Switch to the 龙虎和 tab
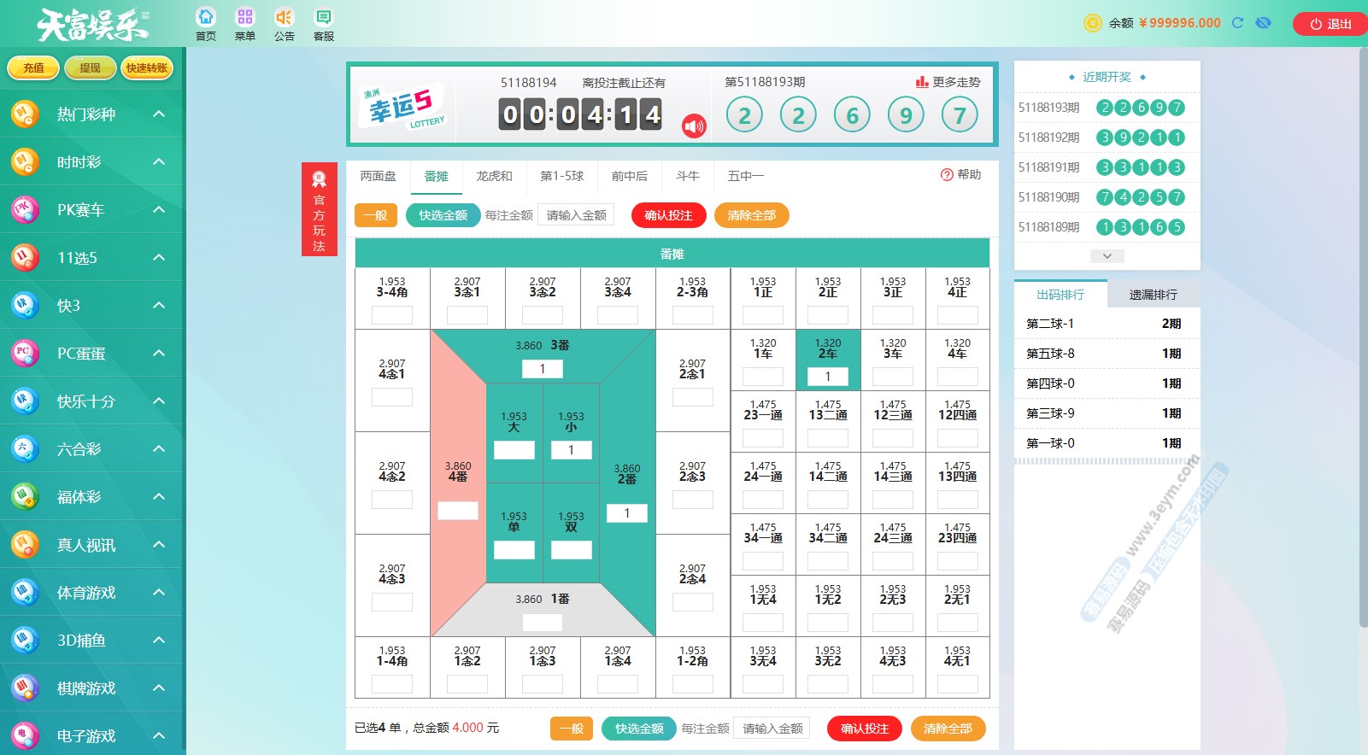The image size is (1368, 755). tap(494, 176)
